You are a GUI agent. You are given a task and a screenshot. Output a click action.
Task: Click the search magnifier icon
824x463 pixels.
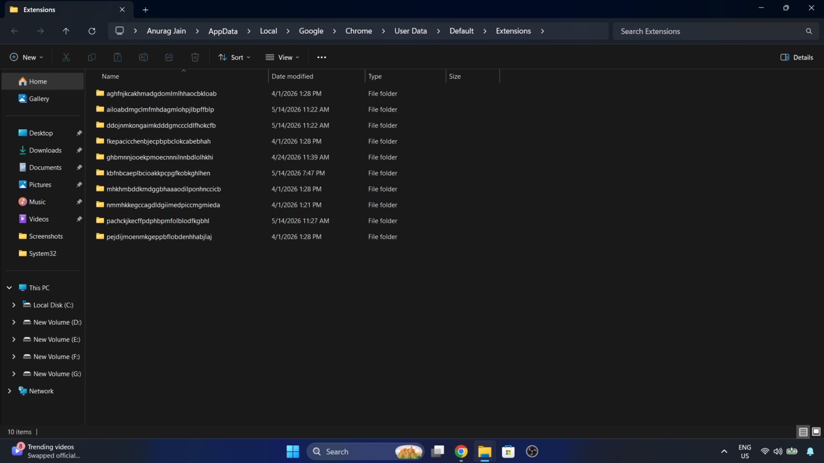pos(808,31)
